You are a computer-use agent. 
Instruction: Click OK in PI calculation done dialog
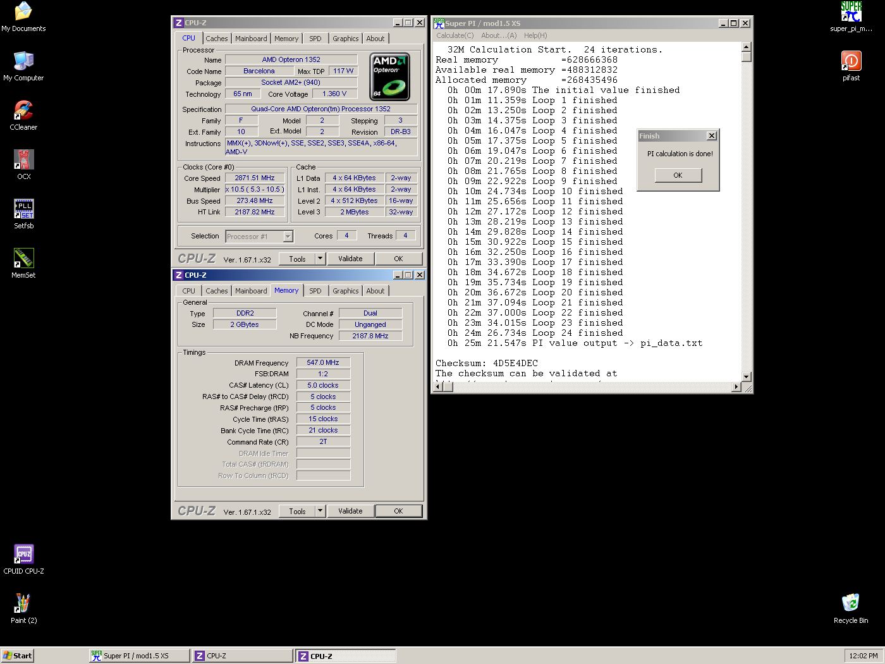pyautogui.click(x=678, y=175)
